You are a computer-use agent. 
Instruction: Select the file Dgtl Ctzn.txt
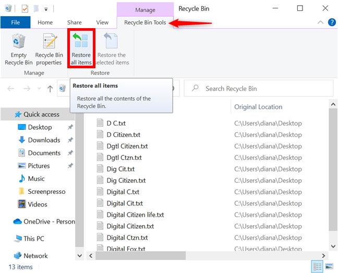pyautogui.click(x=124, y=157)
